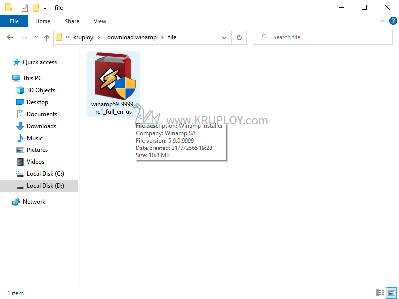This screenshot has height=299, width=399.
Task: Switch to details view layout
Action: (x=380, y=293)
